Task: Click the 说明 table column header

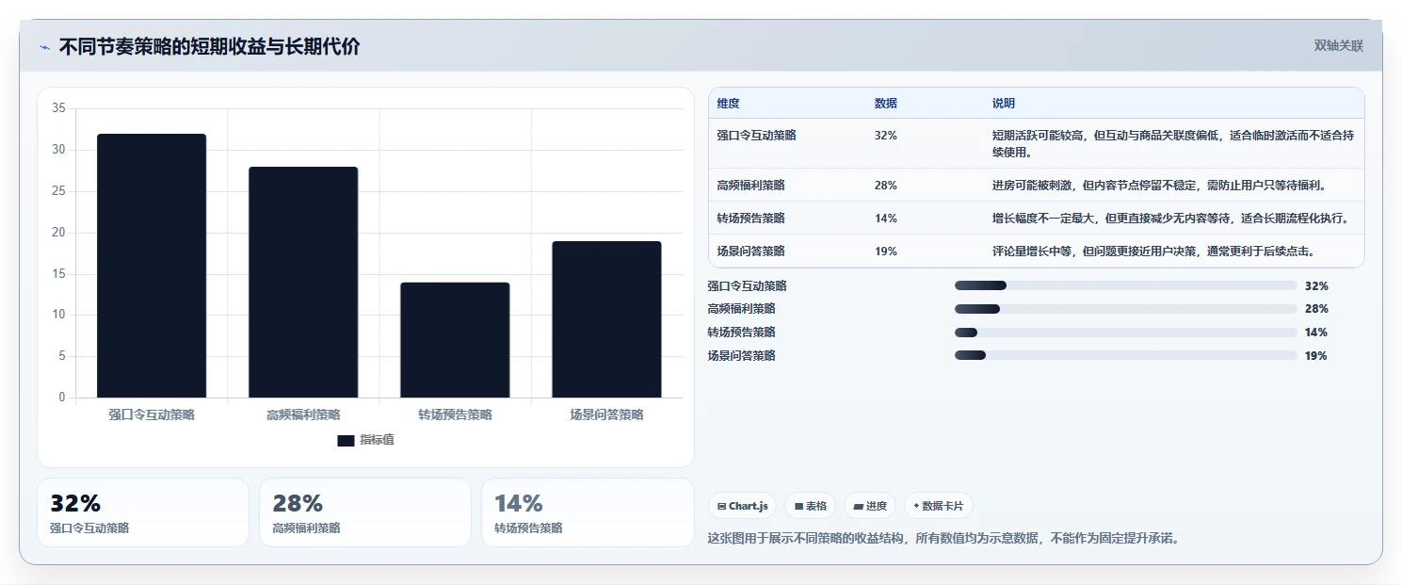Action: [1004, 104]
